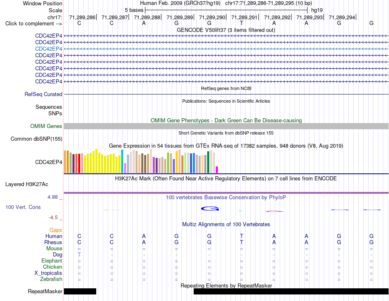Select the Rhesus alignment row label
The height and width of the screenshot is (301, 389).
coord(53,242)
